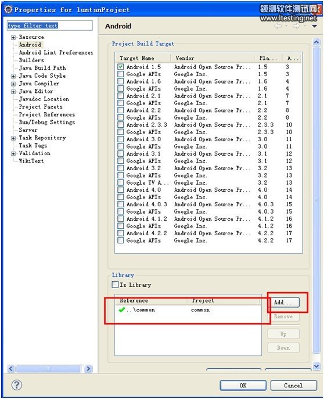Screen dimensions: 324x399
Task: Click the Cancel button
Action: point(294,385)
